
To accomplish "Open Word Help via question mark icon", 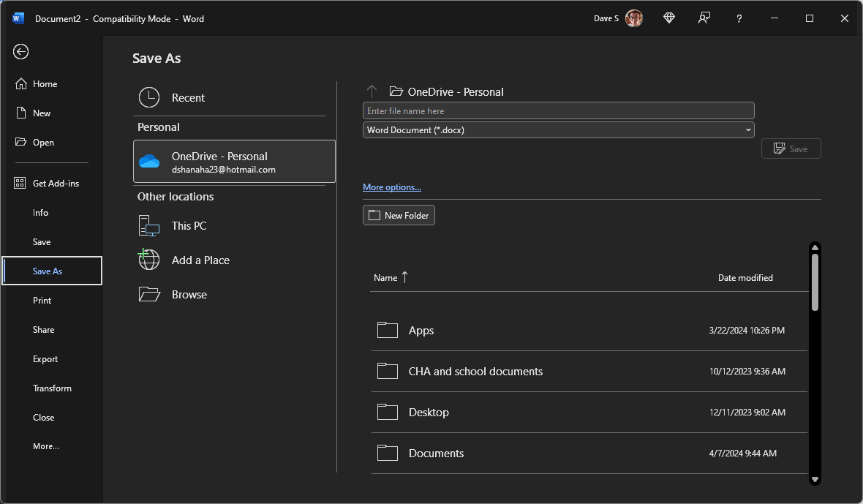I will 739,18.
